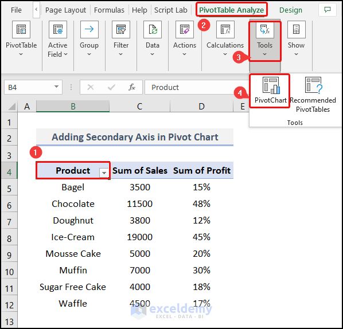
Task: Expand the PivotTable group dropdown
Action: pyautogui.click(x=21, y=54)
